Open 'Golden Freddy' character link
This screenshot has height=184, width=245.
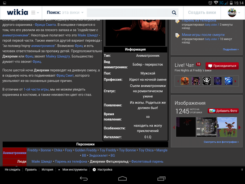click(x=86, y=150)
